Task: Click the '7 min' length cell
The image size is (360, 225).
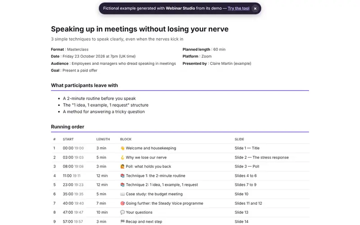Action: pyautogui.click(x=101, y=203)
